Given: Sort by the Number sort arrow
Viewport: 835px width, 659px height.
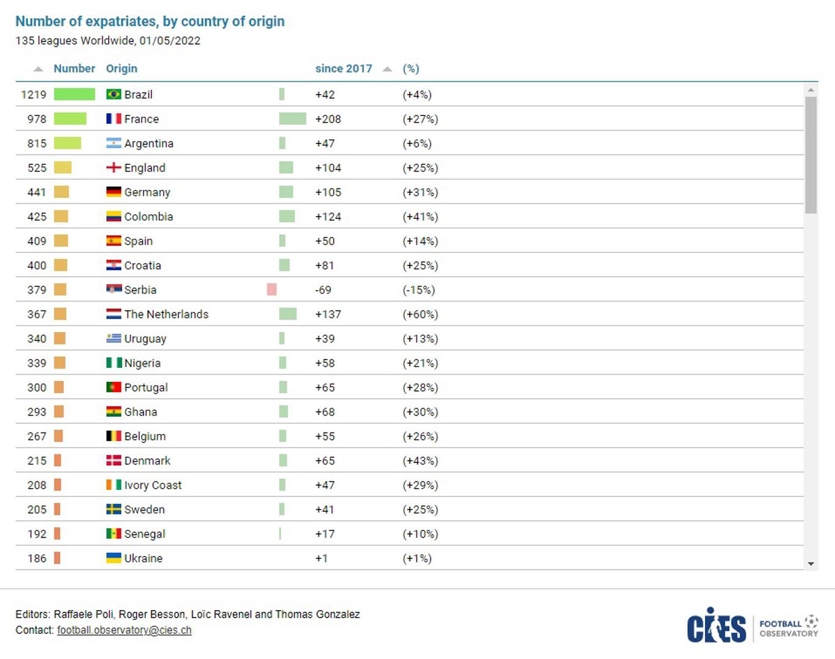Looking at the screenshot, I should [x=38, y=69].
